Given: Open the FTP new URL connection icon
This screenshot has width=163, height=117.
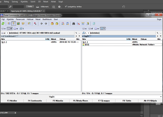Looking at the screenshot, I should coord(67,23).
